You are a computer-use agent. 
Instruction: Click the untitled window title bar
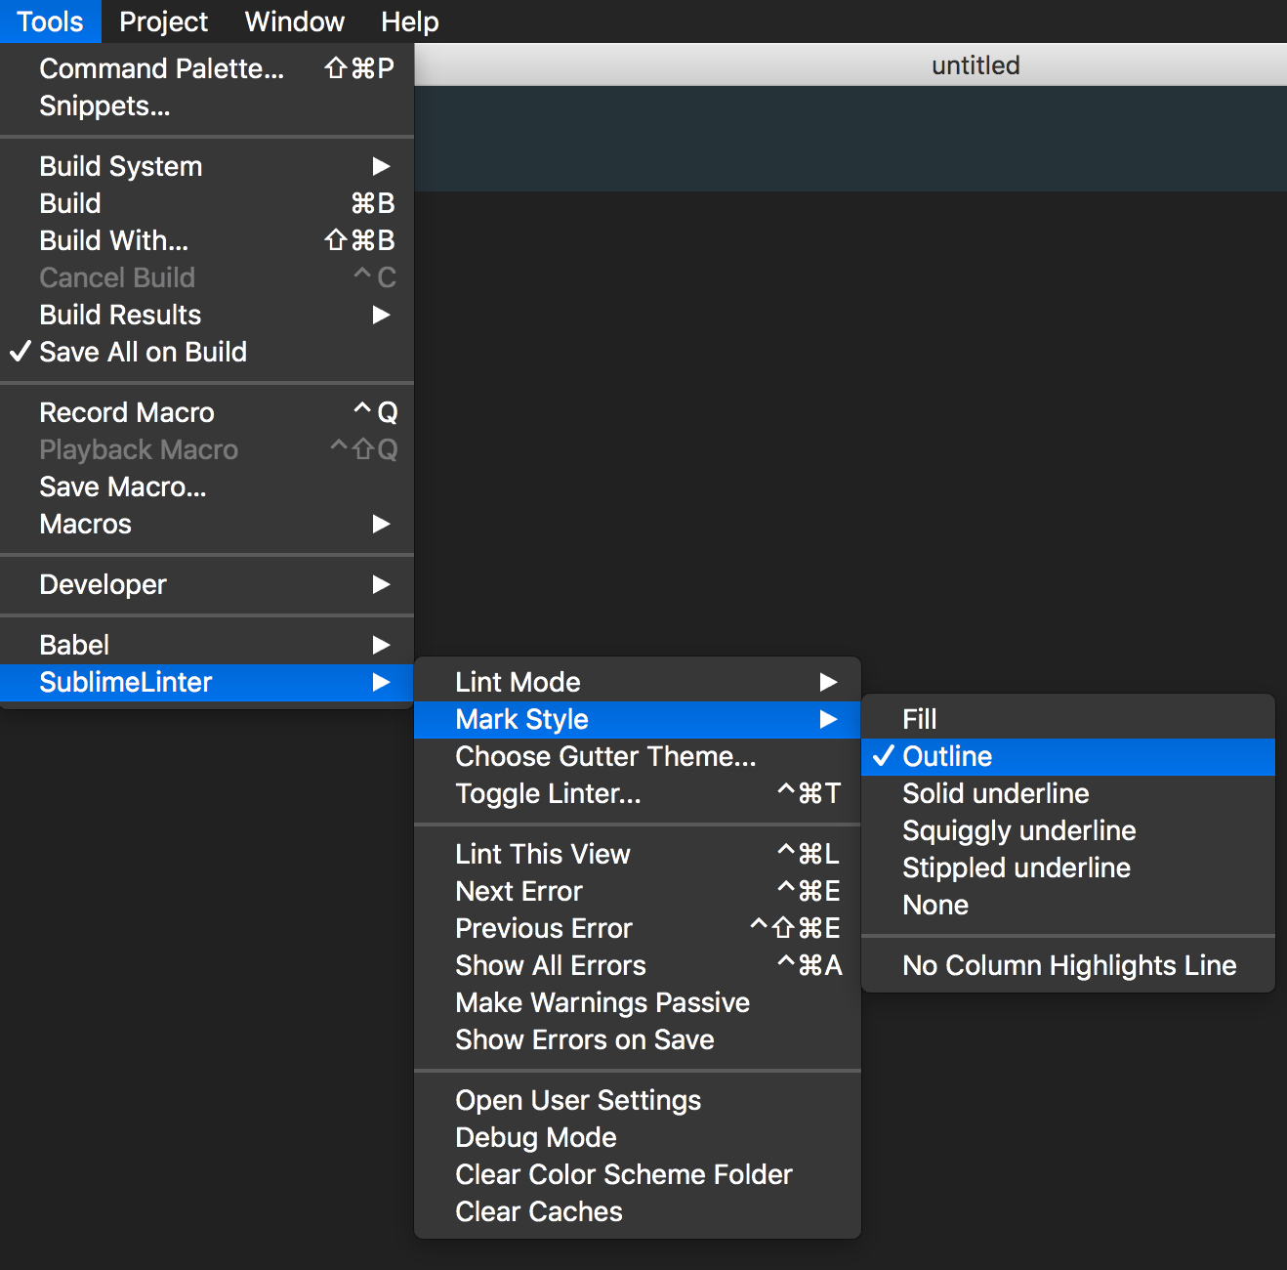coord(851,65)
